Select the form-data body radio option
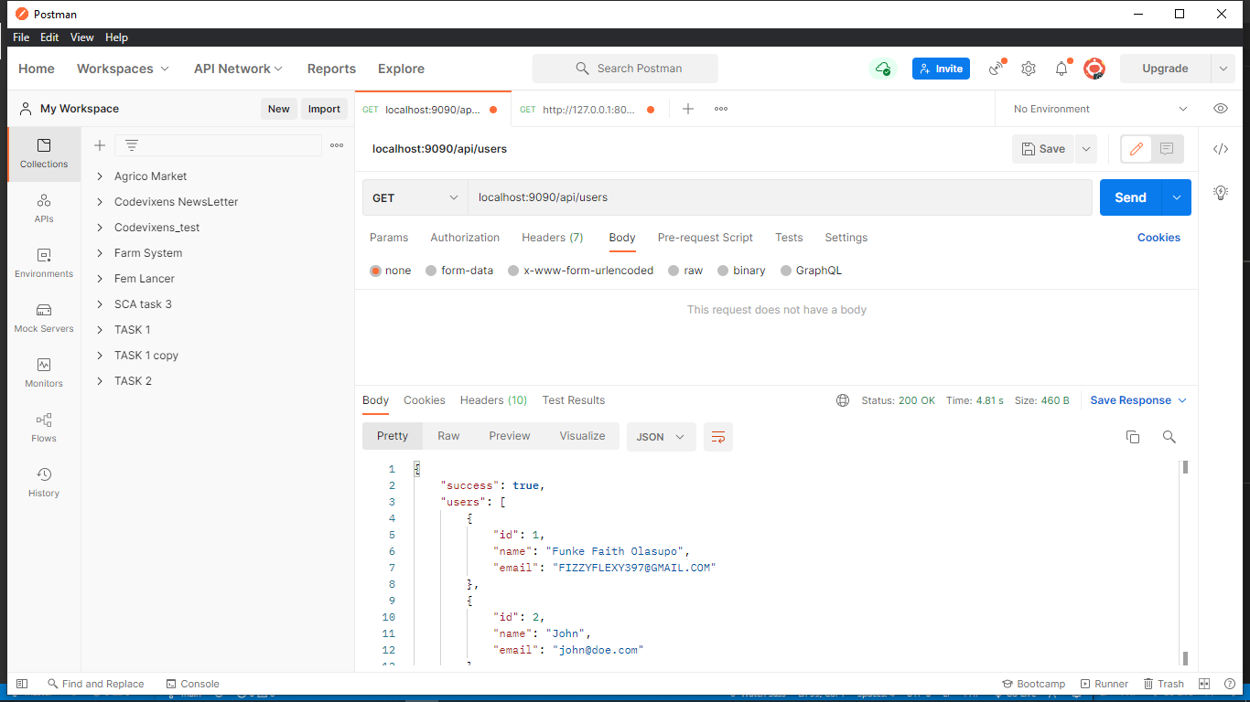This screenshot has width=1250, height=702. click(431, 271)
